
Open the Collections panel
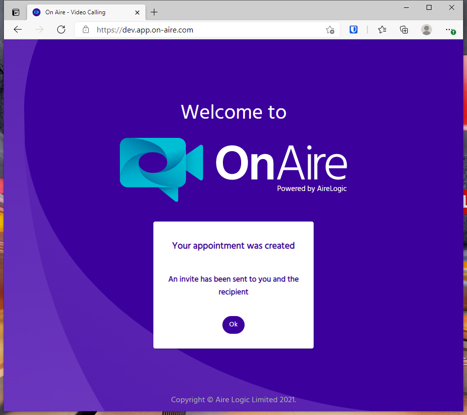[404, 30]
